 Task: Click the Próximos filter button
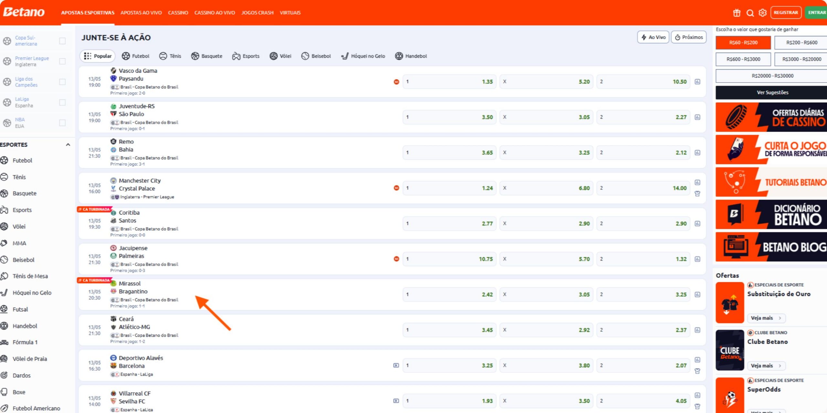click(689, 37)
